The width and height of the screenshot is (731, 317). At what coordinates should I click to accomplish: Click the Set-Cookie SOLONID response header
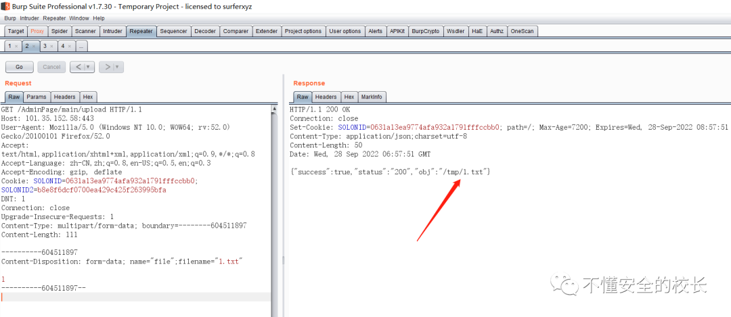coord(508,128)
